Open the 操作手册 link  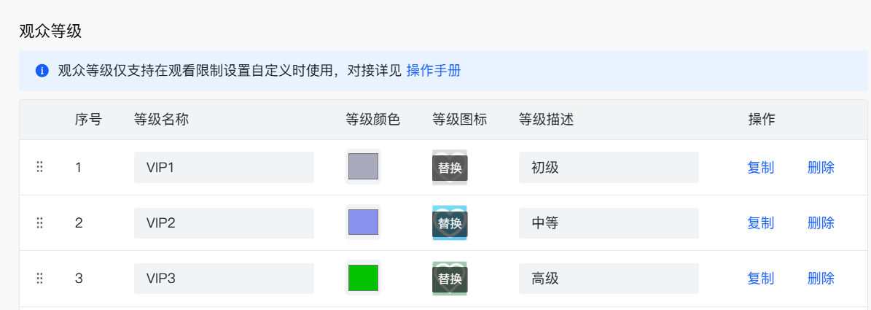point(434,71)
